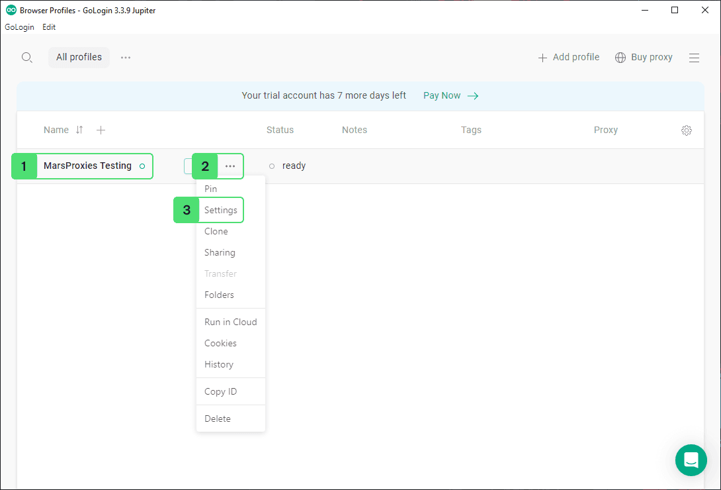Select Copy ID in the profile menu
721x490 pixels.
click(220, 391)
